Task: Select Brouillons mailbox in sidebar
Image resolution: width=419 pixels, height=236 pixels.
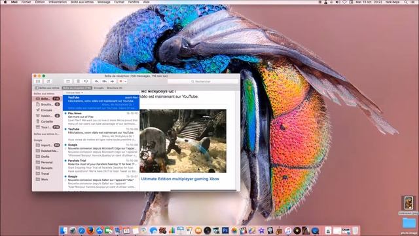Action: (x=48, y=104)
